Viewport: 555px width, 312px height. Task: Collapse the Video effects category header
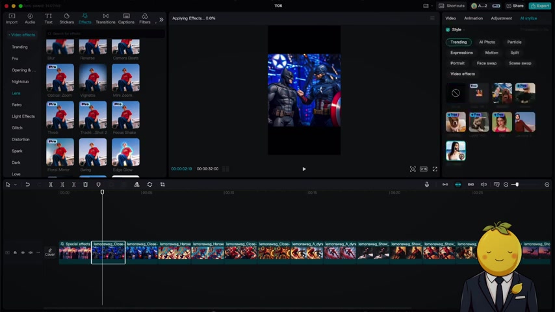[x=22, y=34]
